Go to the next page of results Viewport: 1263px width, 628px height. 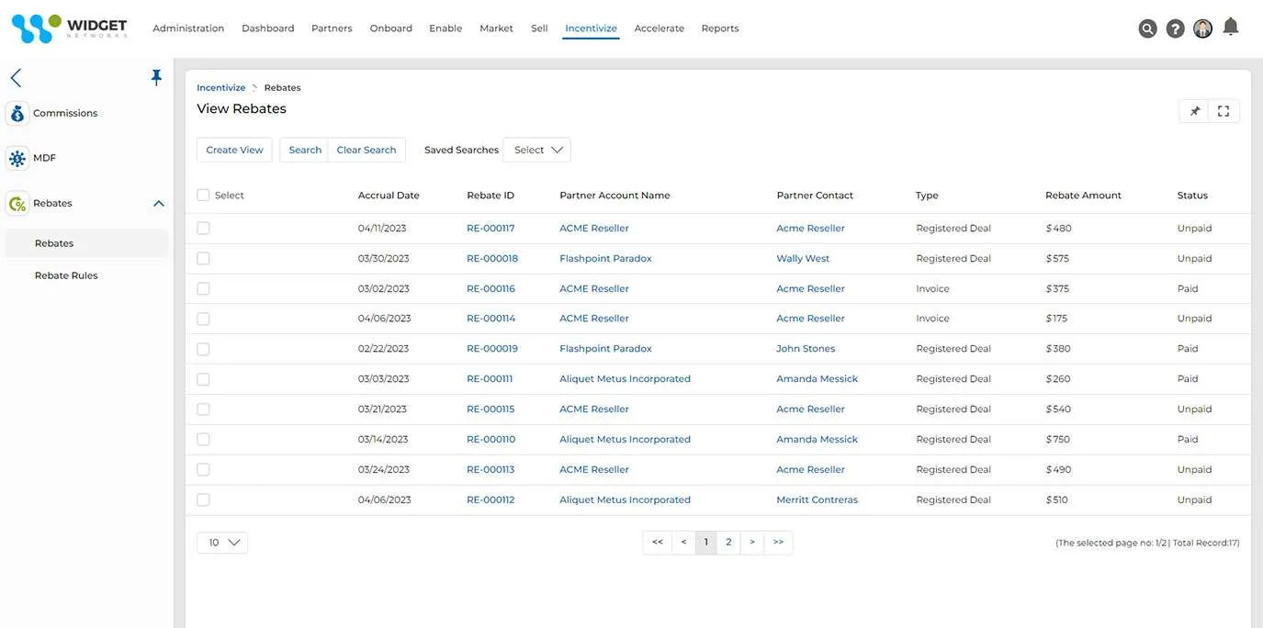[x=752, y=543]
